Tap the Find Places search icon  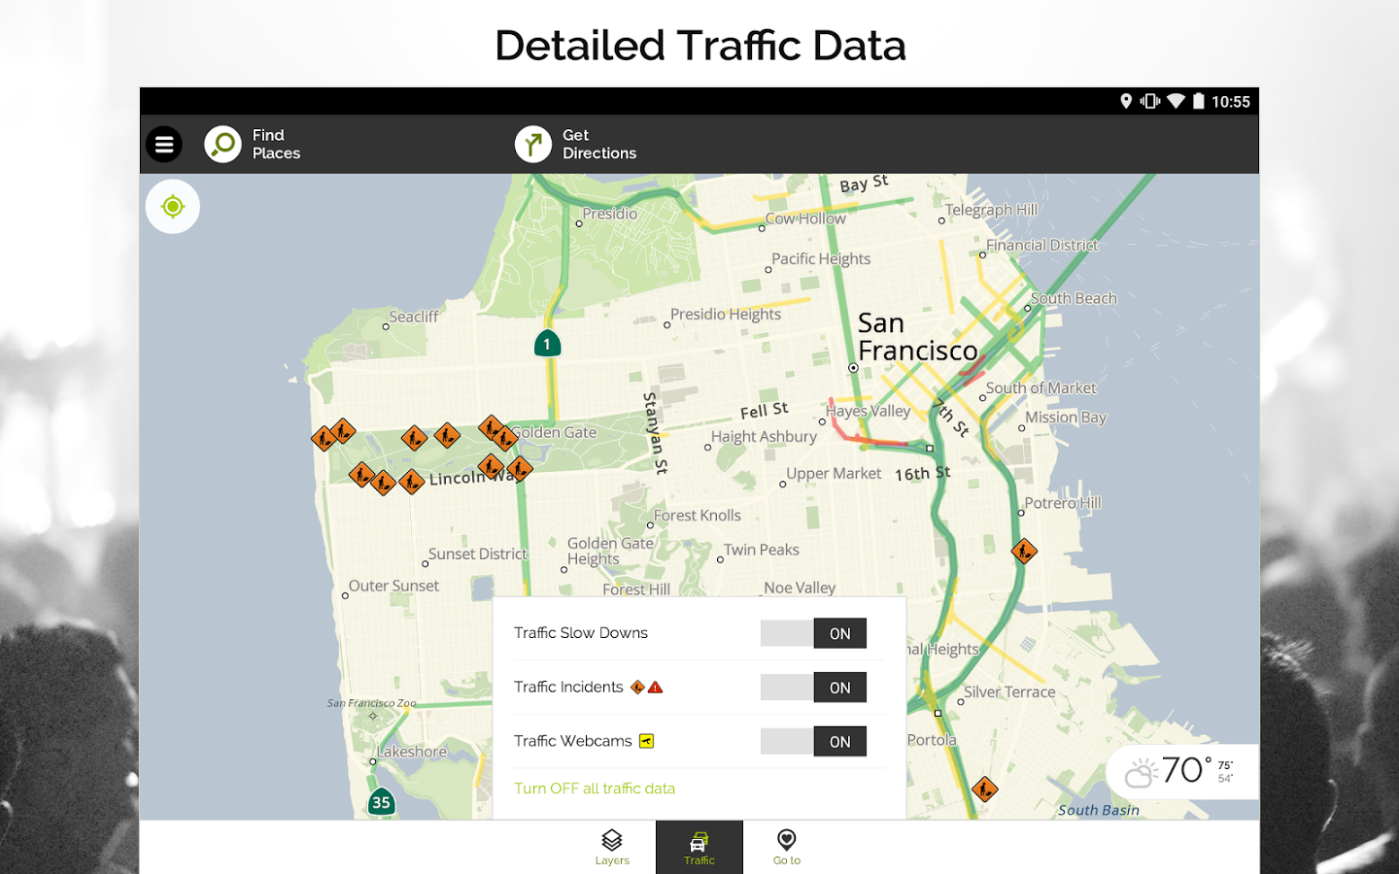[x=222, y=145]
